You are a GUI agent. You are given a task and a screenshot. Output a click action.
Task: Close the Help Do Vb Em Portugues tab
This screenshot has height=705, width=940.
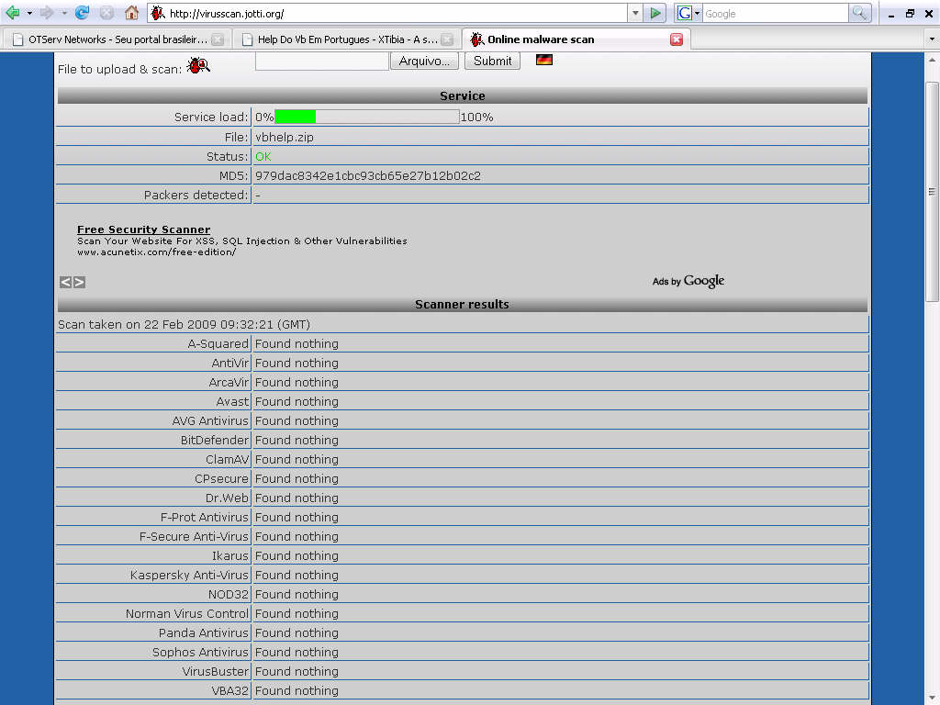pyautogui.click(x=447, y=39)
